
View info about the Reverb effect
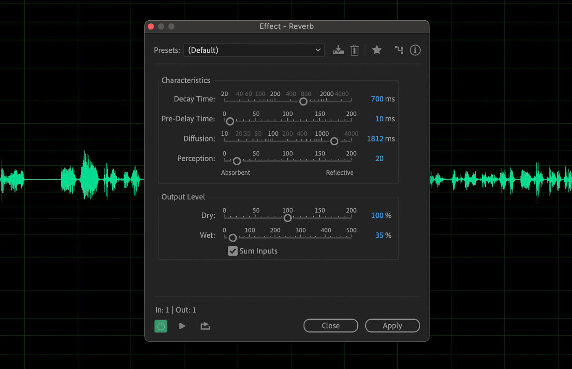pyautogui.click(x=415, y=50)
